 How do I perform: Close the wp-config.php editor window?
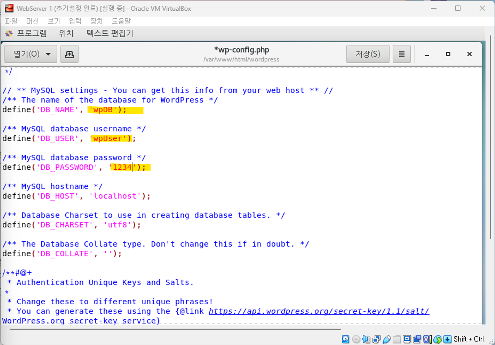click(x=469, y=54)
